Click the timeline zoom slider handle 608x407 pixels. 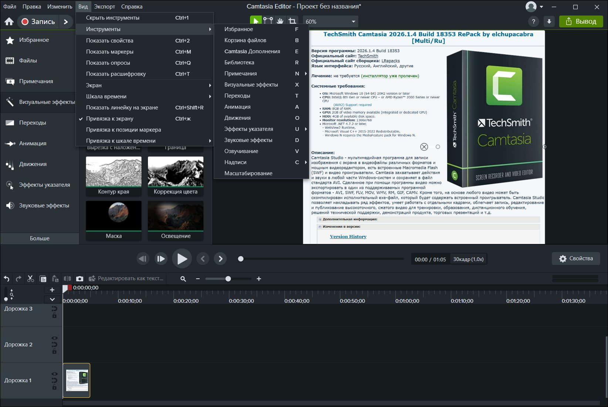coord(228,279)
